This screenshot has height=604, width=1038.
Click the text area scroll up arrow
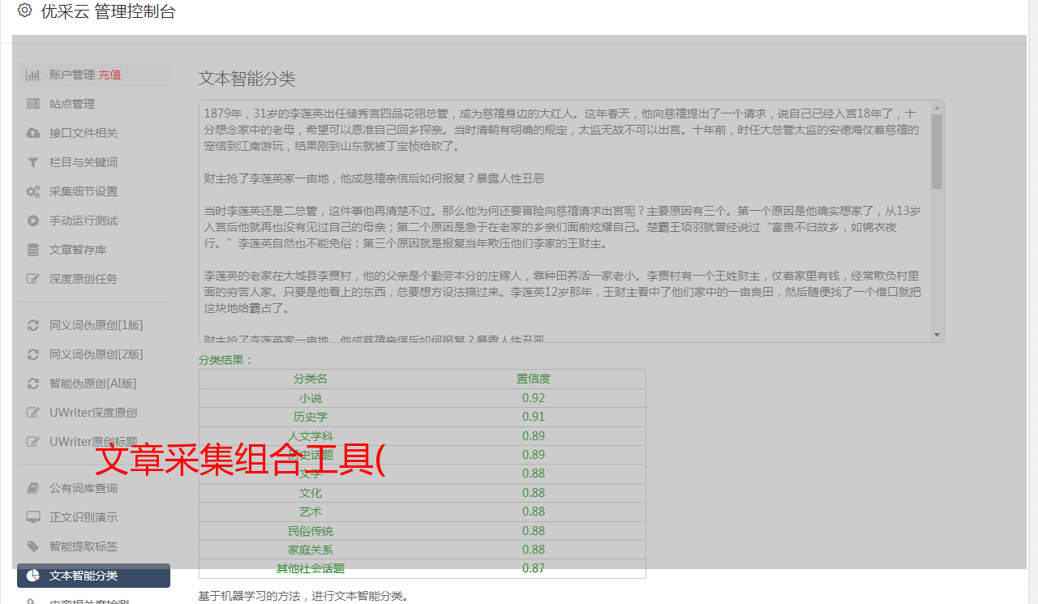point(937,107)
